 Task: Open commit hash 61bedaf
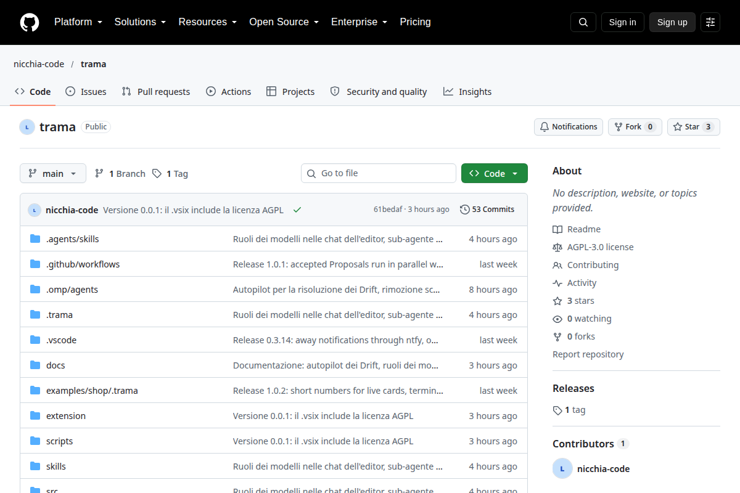click(388, 210)
